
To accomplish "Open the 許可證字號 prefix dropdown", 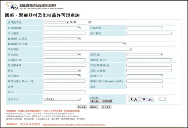I will tap(56, 23).
